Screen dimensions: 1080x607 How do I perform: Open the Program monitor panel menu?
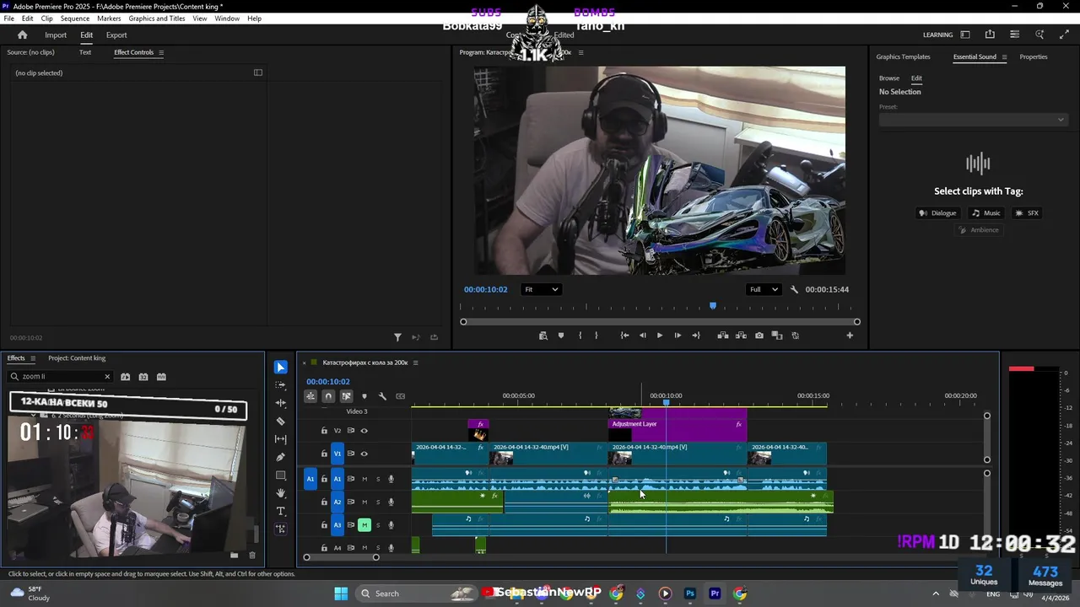(580, 52)
